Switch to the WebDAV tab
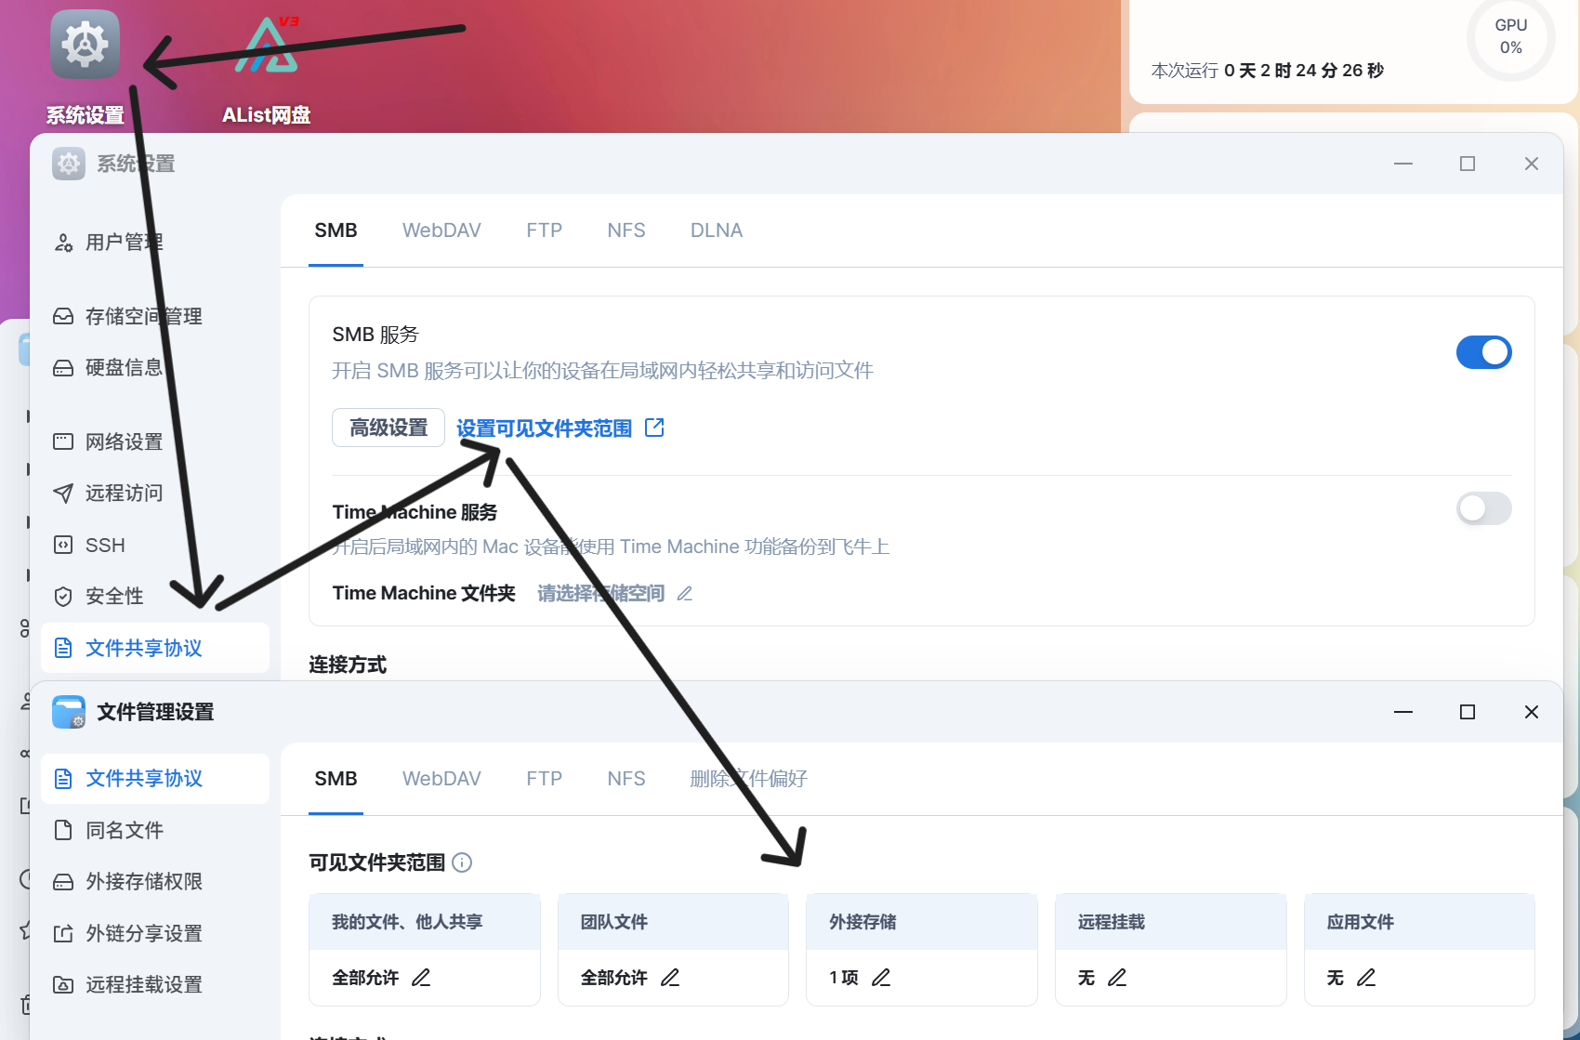The image size is (1580, 1040). tap(441, 230)
